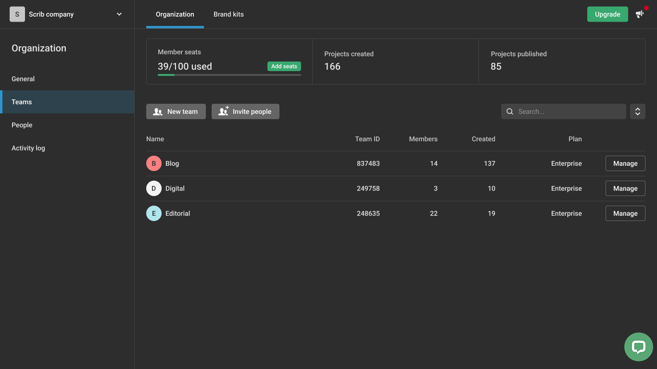Image resolution: width=657 pixels, height=369 pixels.
Task: Click the announcements megaphone icon
Action: coord(639,14)
